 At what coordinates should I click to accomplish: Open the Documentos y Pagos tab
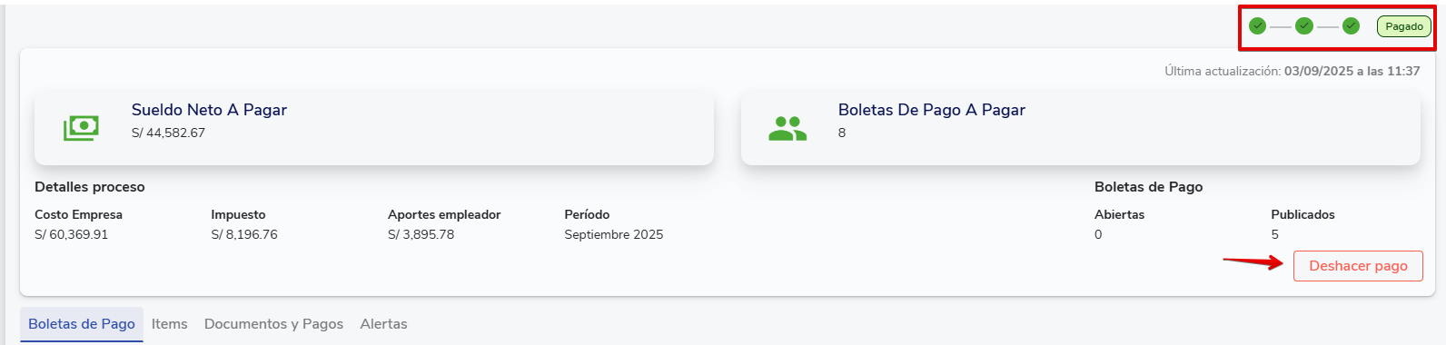pyautogui.click(x=273, y=324)
